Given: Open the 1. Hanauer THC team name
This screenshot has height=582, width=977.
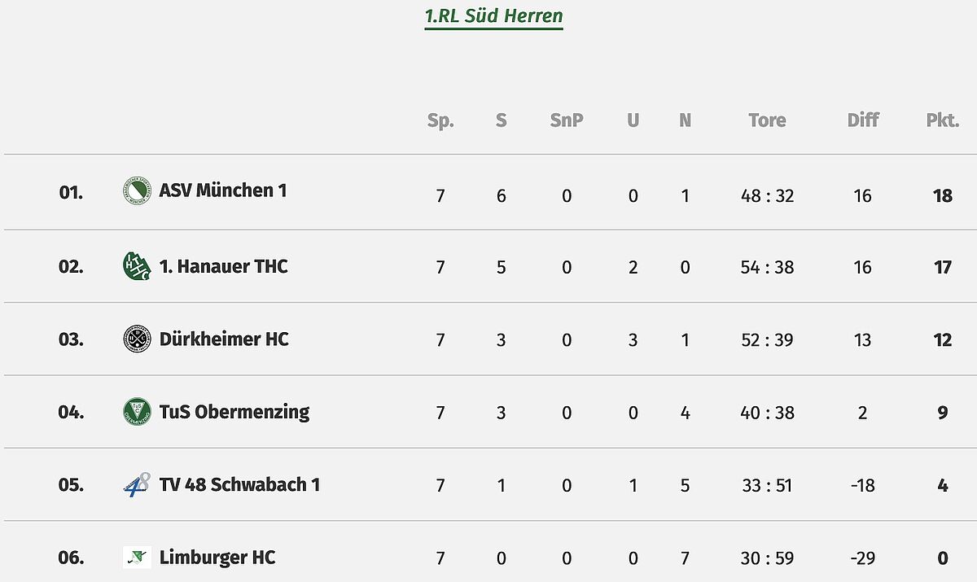Looking at the screenshot, I should click(223, 266).
